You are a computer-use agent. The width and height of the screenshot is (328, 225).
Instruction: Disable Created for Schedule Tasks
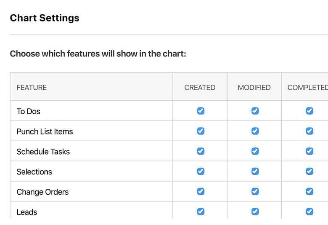point(201,151)
